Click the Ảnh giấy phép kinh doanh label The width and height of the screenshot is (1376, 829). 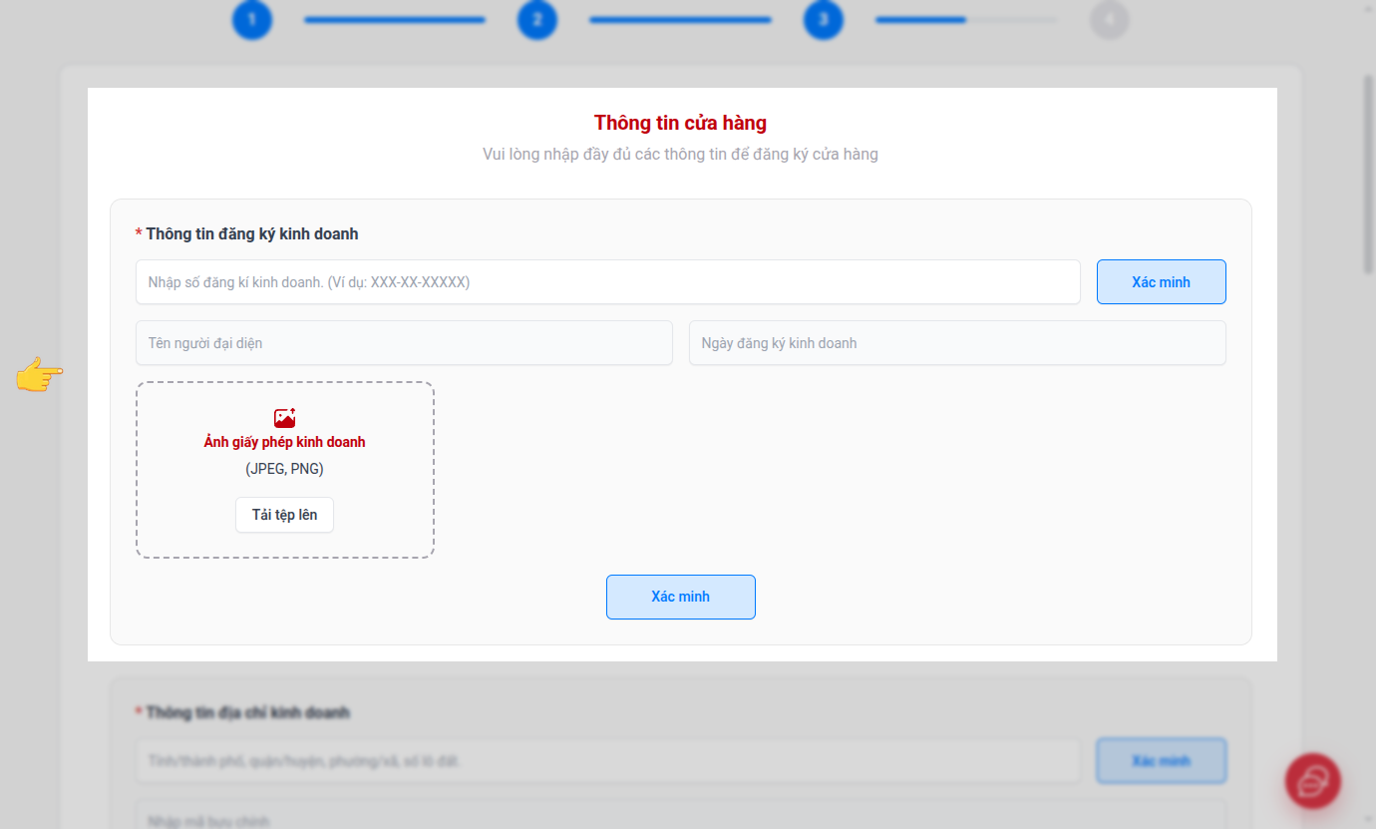285,442
